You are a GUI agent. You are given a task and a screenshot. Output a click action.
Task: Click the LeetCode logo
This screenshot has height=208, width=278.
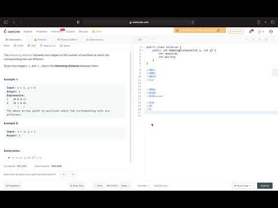point(12,31)
